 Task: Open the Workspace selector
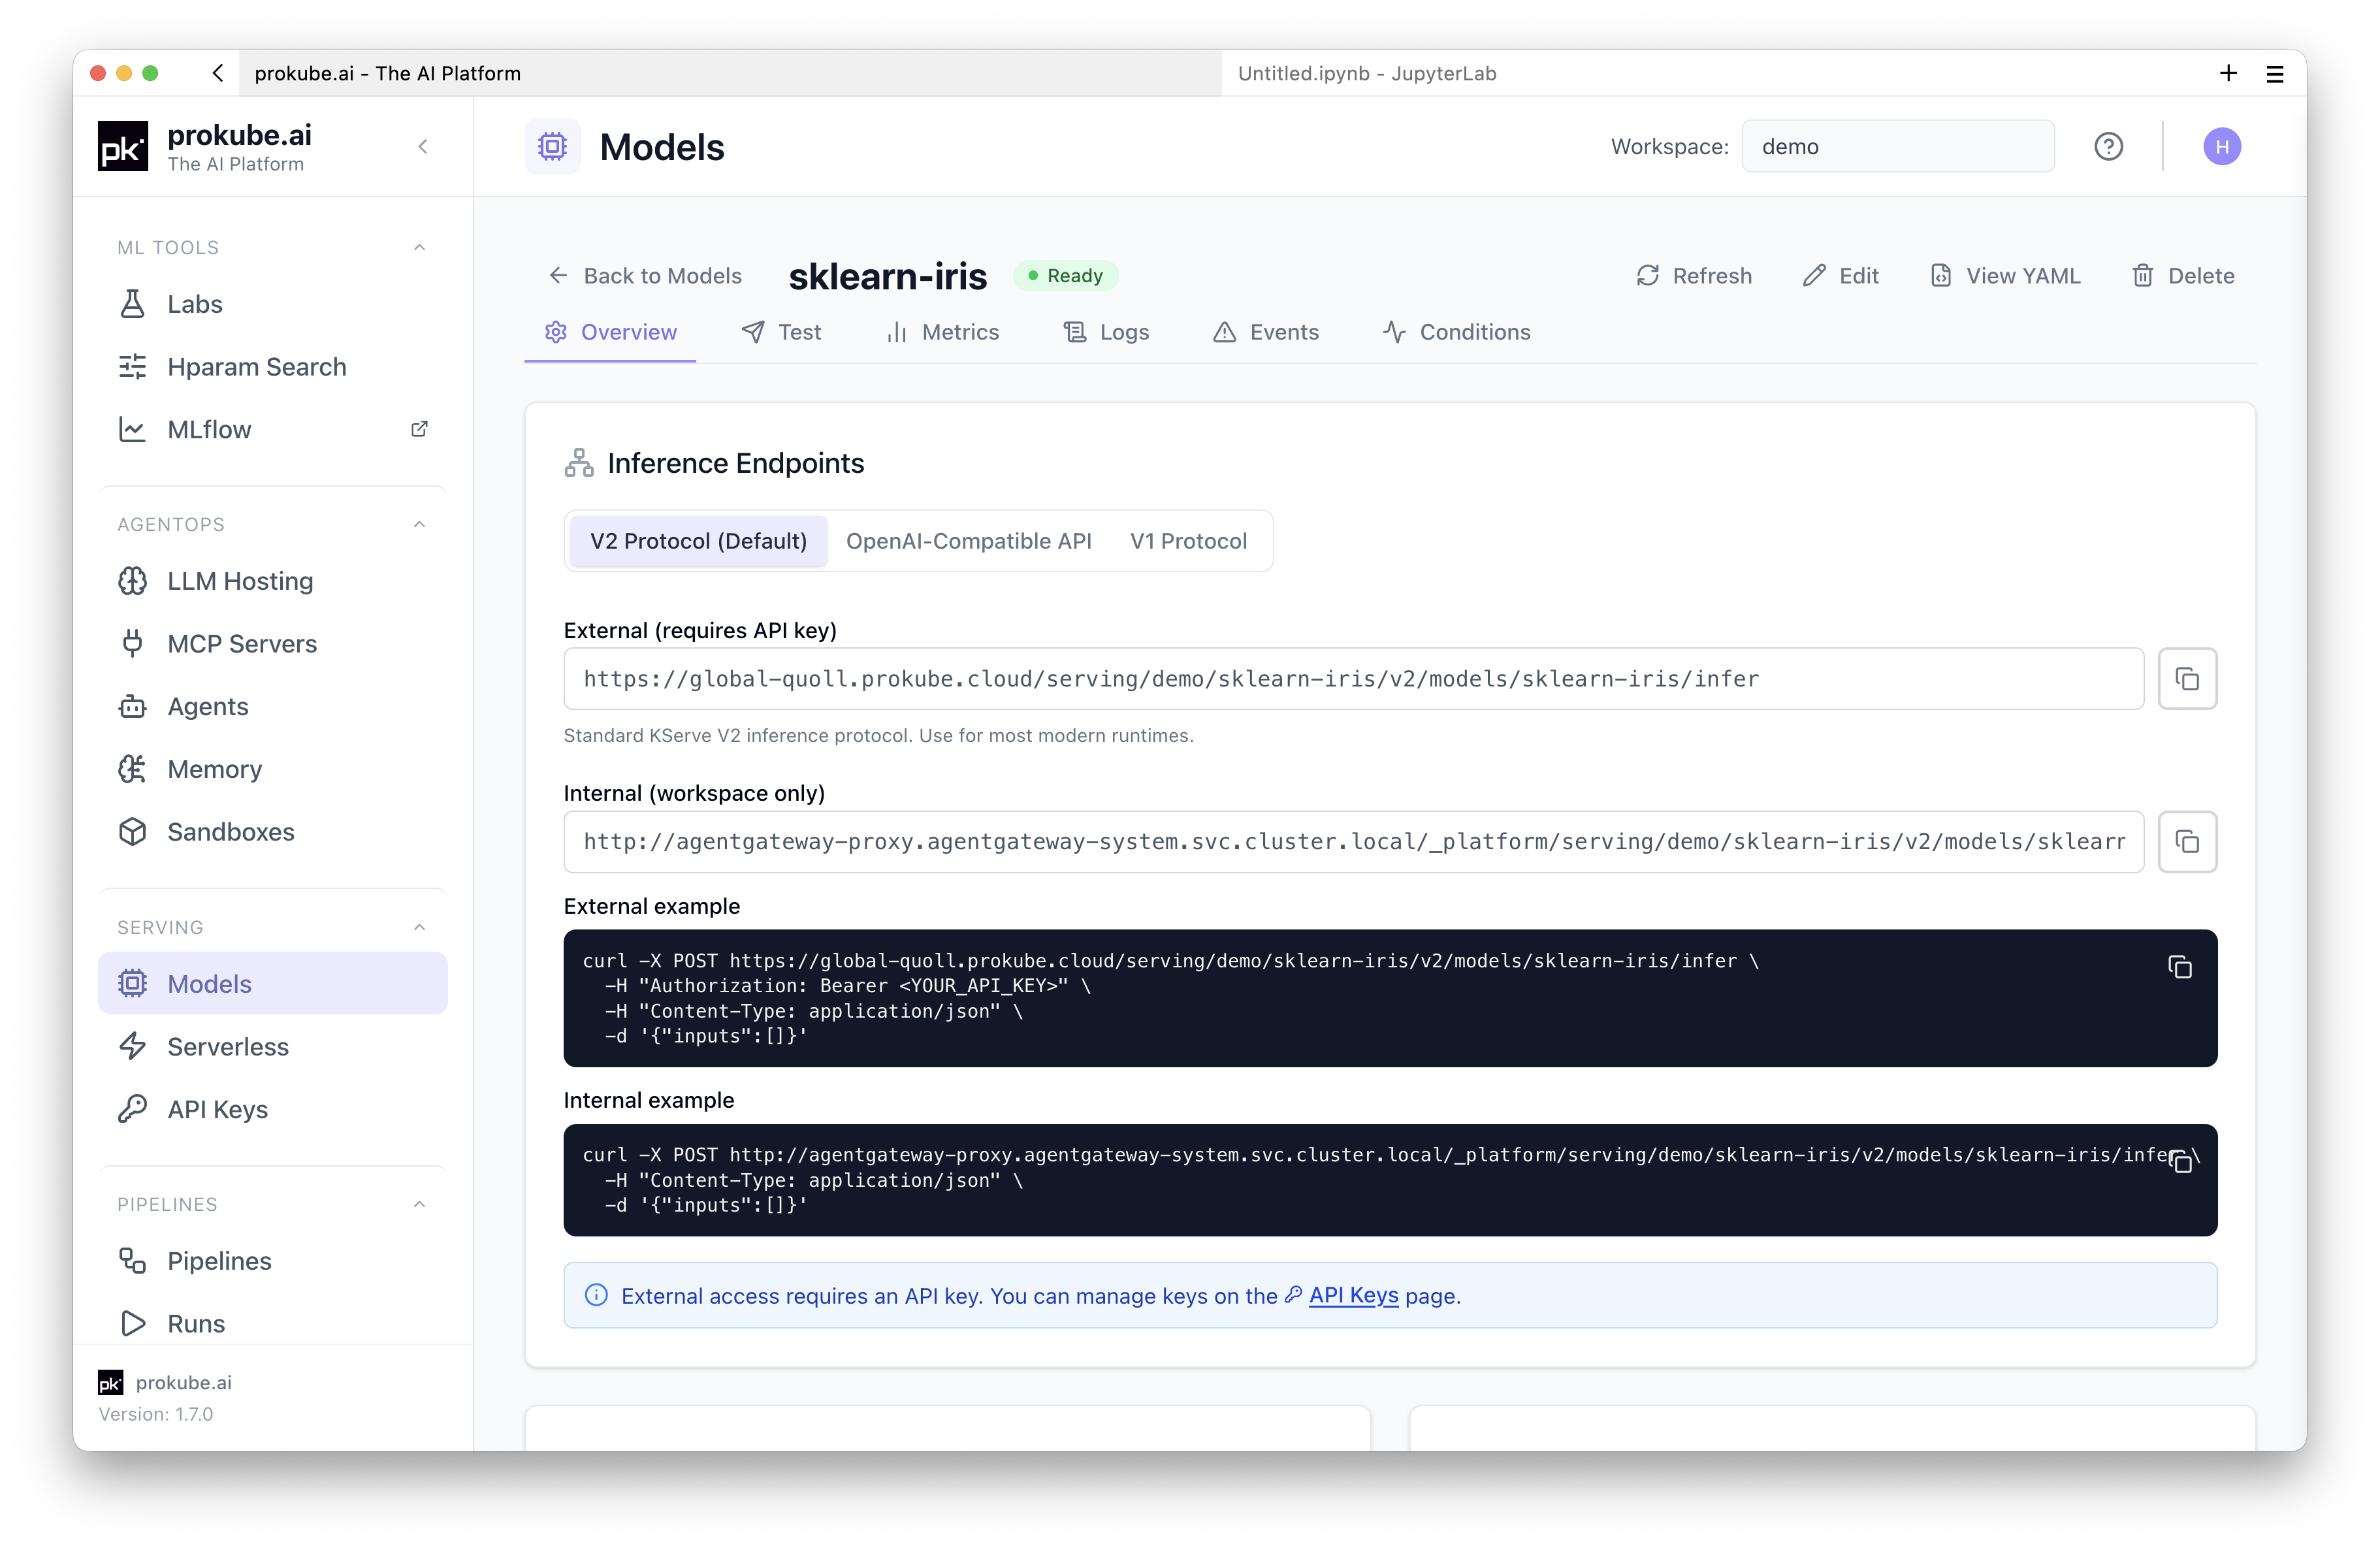pos(1897,147)
